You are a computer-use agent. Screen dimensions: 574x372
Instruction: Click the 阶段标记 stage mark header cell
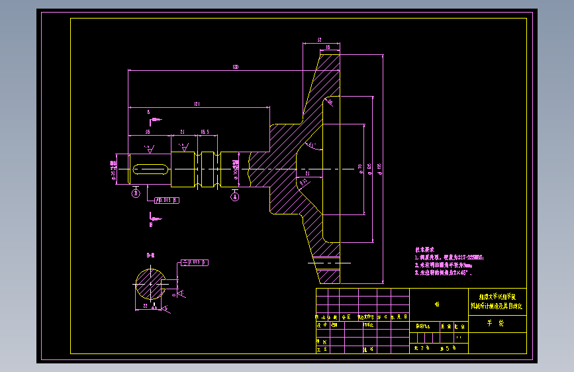click(x=424, y=326)
